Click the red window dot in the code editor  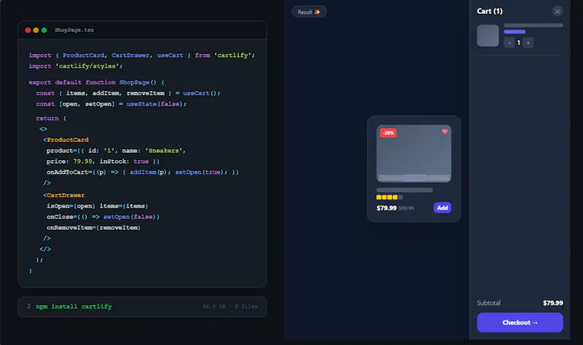[x=28, y=30]
